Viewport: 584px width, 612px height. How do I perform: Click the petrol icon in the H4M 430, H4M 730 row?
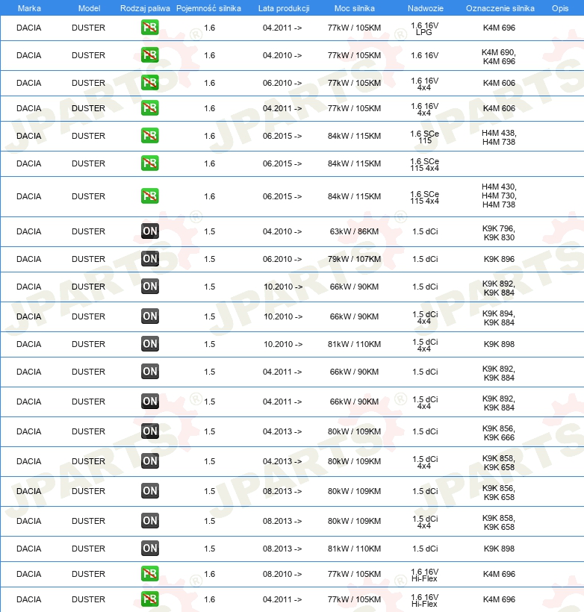[x=150, y=196]
